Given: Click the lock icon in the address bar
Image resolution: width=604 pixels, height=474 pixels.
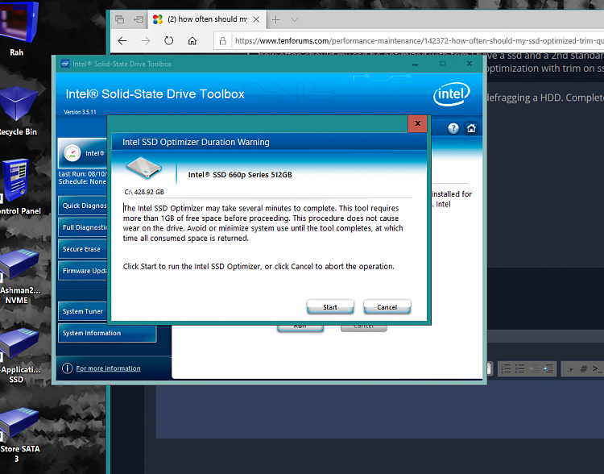Looking at the screenshot, I should pyautogui.click(x=222, y=41).
